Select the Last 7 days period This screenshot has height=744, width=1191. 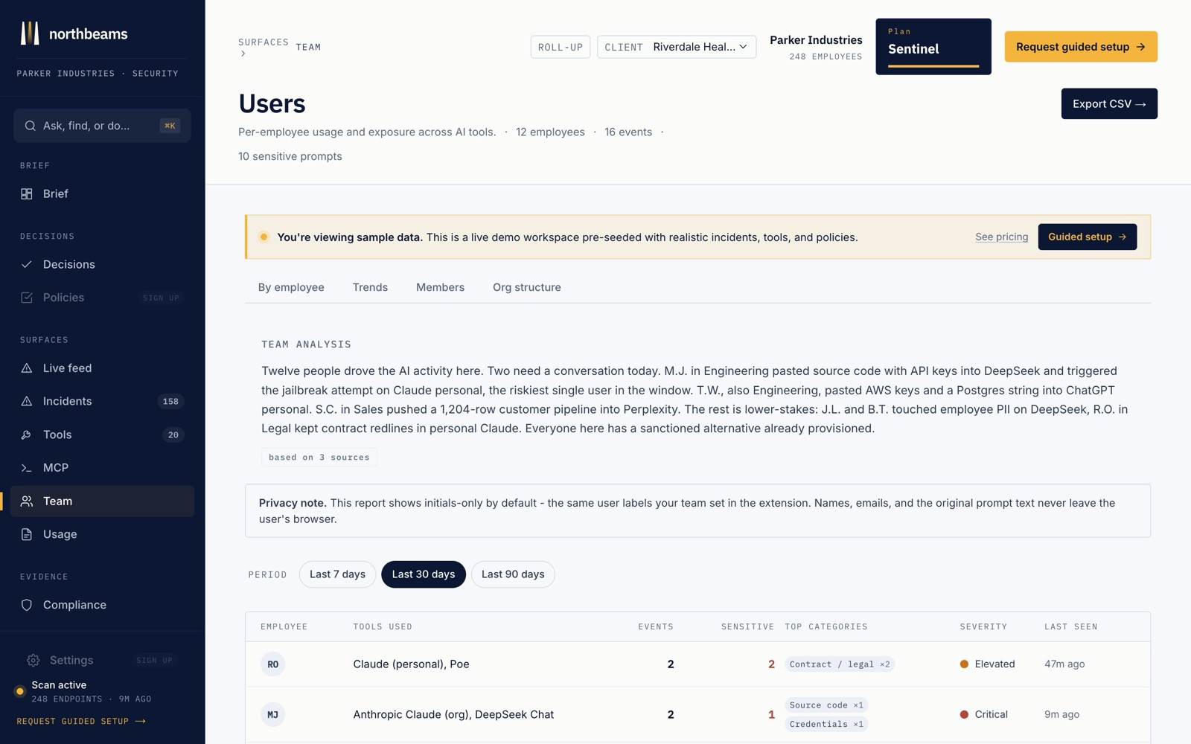(x=337, y=574)
